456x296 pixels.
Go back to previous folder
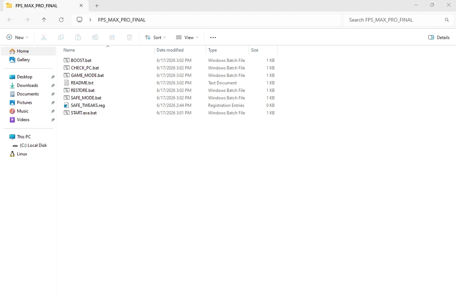10,20
